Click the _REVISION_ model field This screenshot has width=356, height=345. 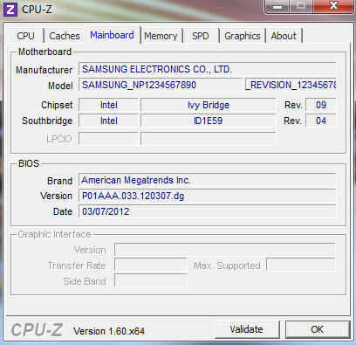click(x=291, y=85)
